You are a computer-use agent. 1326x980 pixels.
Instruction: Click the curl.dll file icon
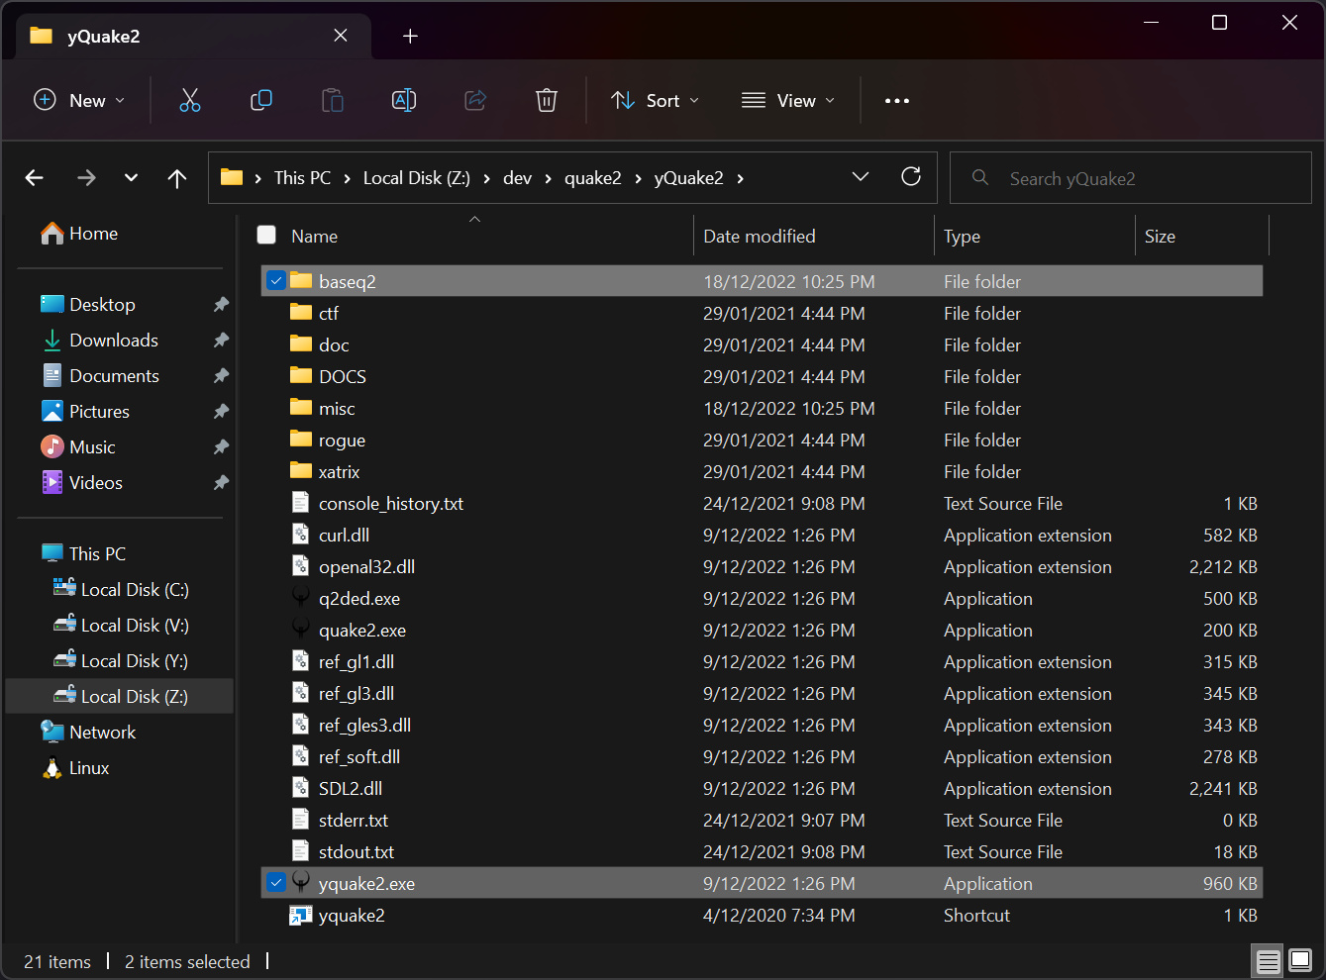point(301,535)
